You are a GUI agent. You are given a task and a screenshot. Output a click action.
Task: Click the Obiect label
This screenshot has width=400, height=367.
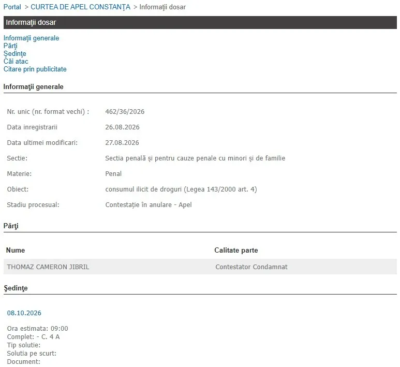[18, 189]
